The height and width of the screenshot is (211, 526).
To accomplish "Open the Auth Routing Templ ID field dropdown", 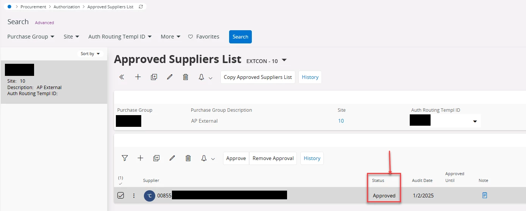I will pyautogui.click(x=475, y=122).
